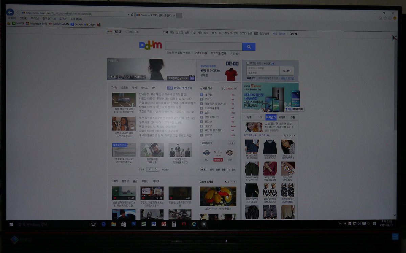The height and width of the screenshot is (253, 406).
Task: Check the 로그인 유지 checkbox
Action: tap(248, 63)
